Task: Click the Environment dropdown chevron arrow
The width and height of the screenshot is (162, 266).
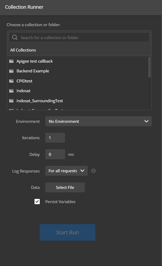Action: click(x=146, y=121)
